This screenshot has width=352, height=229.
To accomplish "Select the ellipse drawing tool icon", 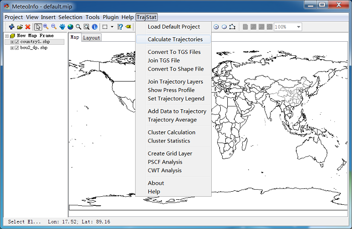I will [x=224, y=27].
